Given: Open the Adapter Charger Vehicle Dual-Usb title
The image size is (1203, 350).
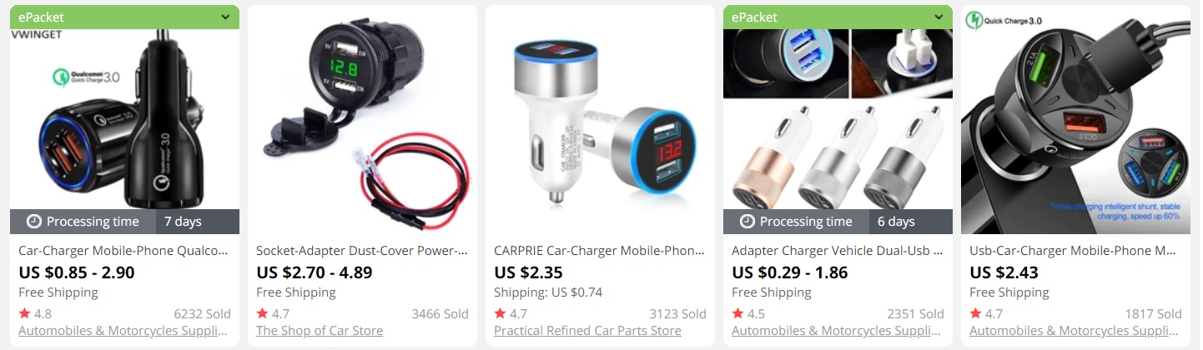Looking at the screenshot, I should [x=837, y=250].
